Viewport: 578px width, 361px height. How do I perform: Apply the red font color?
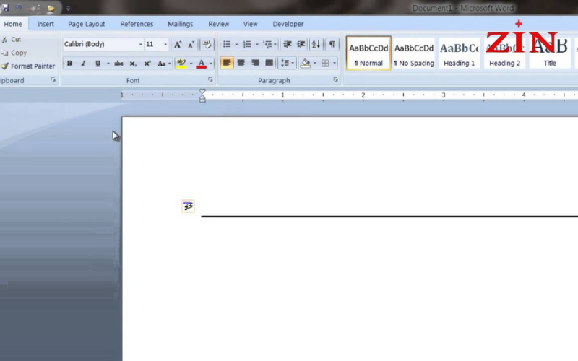pyautogui.click(x=202, y=64)
